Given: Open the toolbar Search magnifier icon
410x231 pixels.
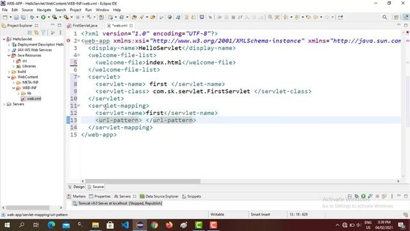Looking at the screenshot, I should pyautogui.click(x=384, y=17).
